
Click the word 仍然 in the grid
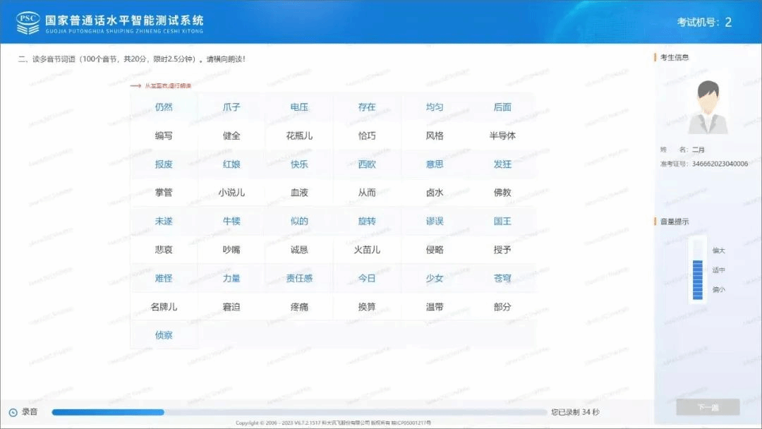(164, 107)
